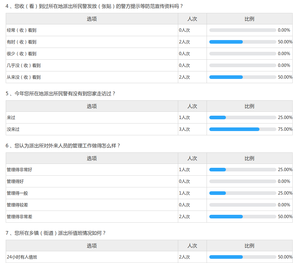Click the 几乎没（收）看到 option label
This screenshot has width=296, height=263.
[x=24, y=65]
